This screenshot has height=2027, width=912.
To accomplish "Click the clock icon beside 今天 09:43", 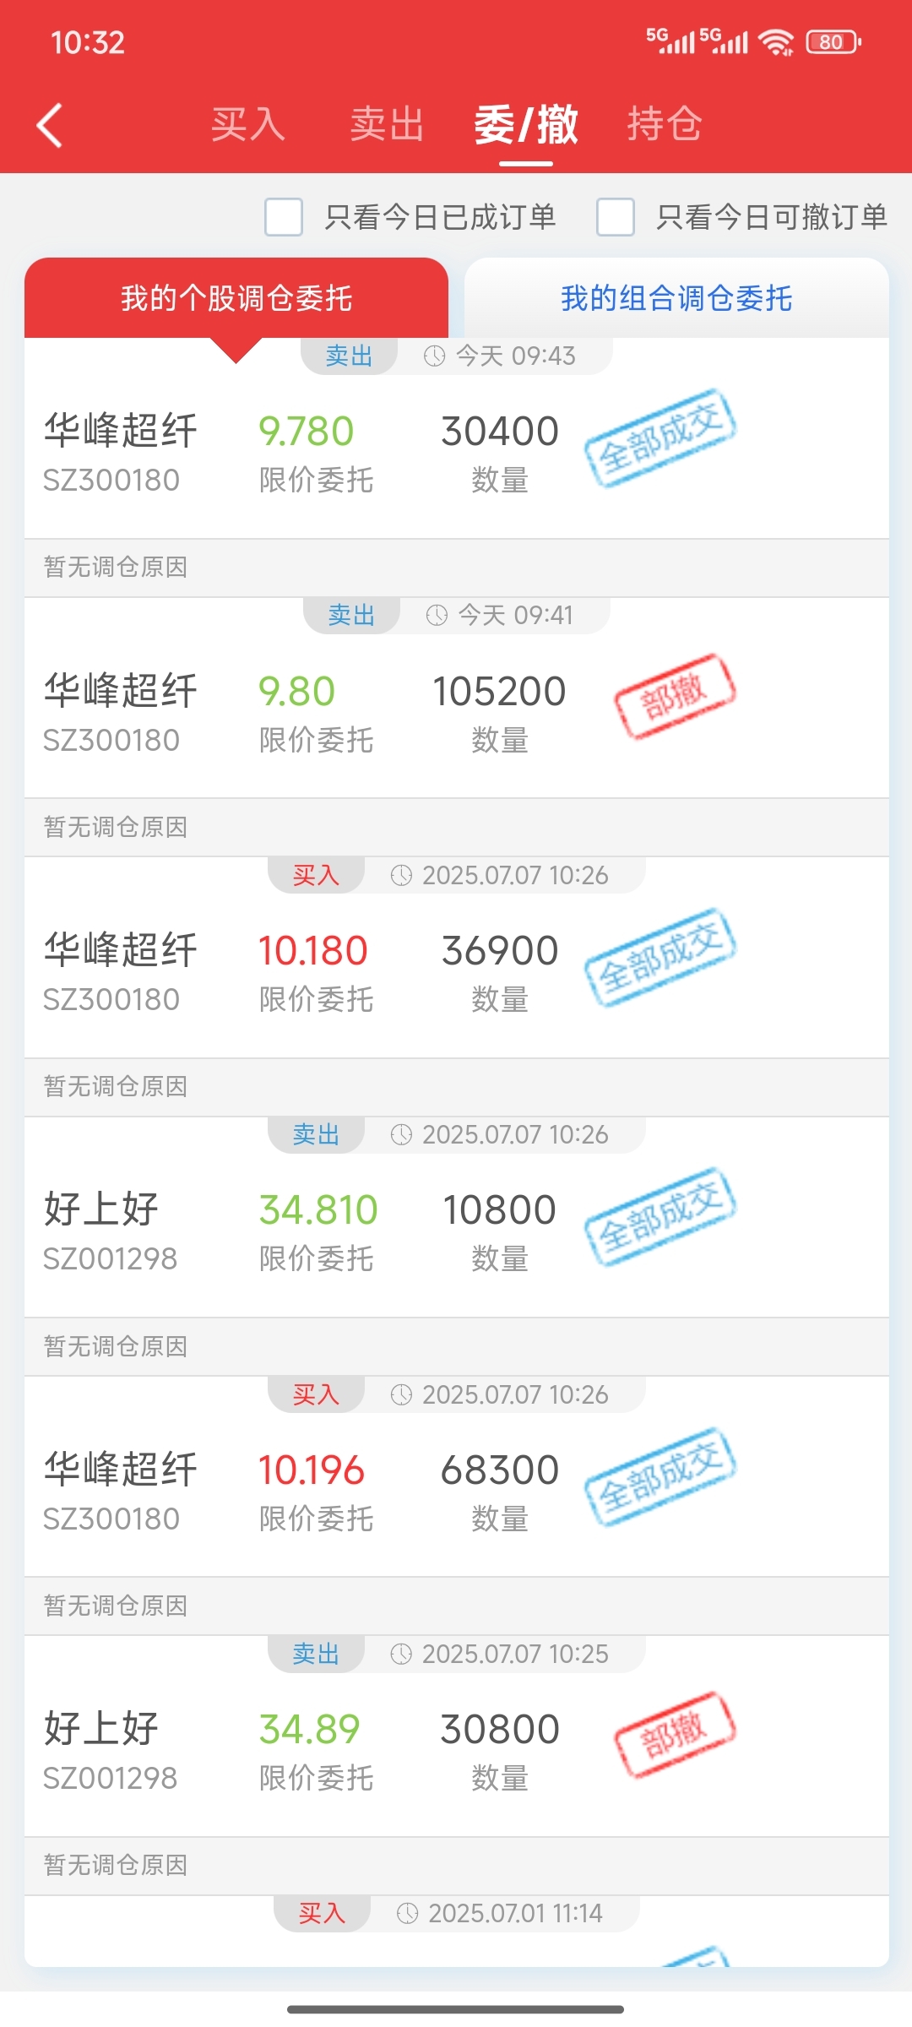I will tap(434, 356).
